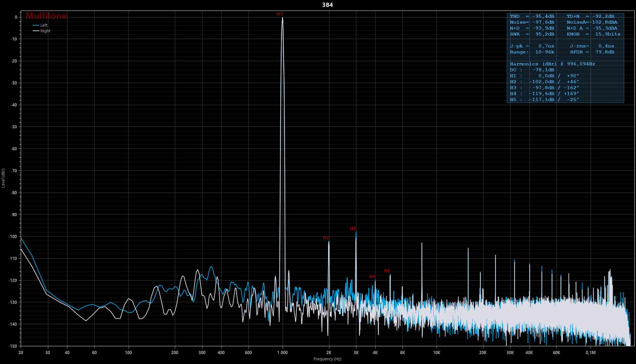
Task: Click the N+D = -93,9dB reading
Action: tap(532, 28)
